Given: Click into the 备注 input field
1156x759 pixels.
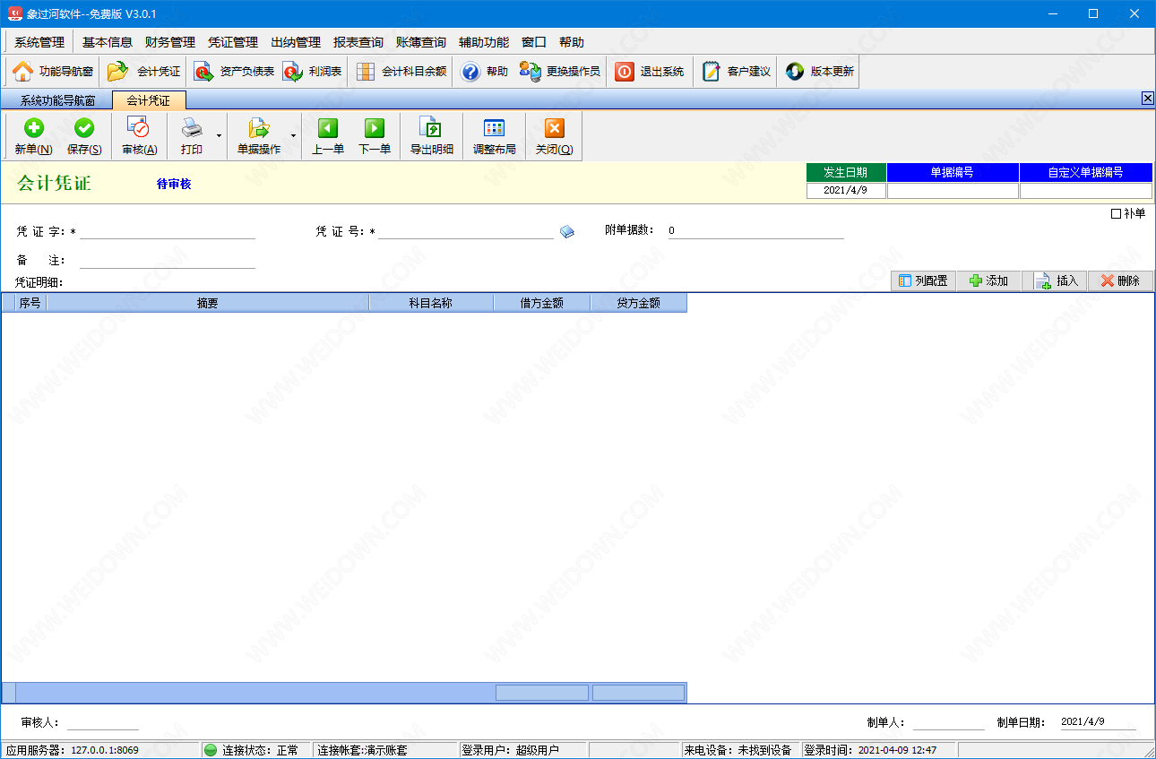Looking at the screenshot, I should point(168,261).
